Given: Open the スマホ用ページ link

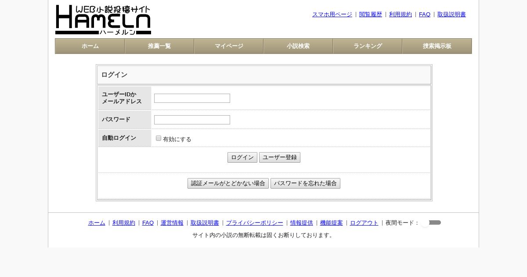Looking at the screenshot, I should 332,15.
